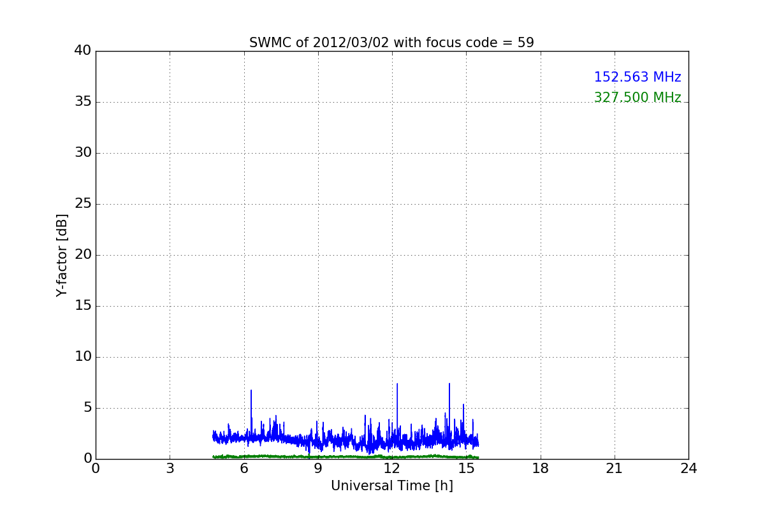Image resolution: width=765 pixels, height=510 pixels.
Task: Click the x-axis tick label '6'
Action: coord(244,469)
